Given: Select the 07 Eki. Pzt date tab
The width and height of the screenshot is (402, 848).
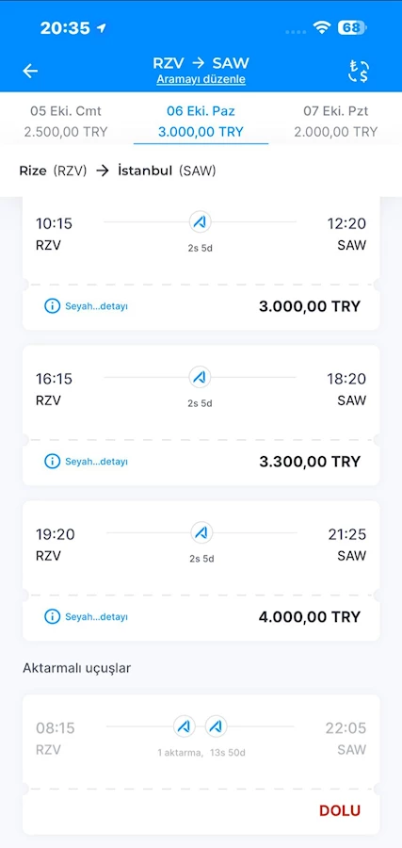Looking at the screenshot, I should click(x=335, y=122).
